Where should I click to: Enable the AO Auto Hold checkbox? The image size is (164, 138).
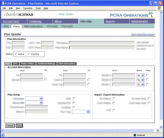149,98
